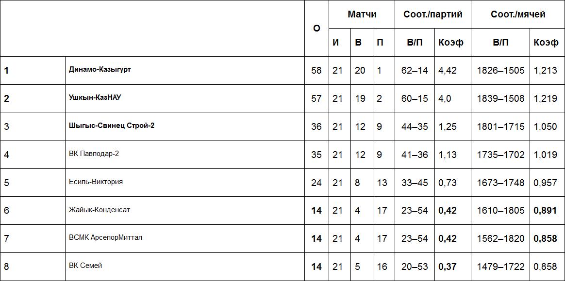Select the set ratio 41–36 cell
This screenshot has height=281, width=565.
tap(415, 155)
